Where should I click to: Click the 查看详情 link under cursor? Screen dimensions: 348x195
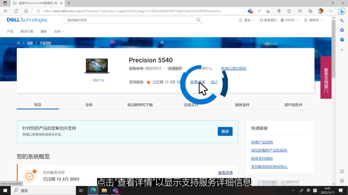(197, 82)
